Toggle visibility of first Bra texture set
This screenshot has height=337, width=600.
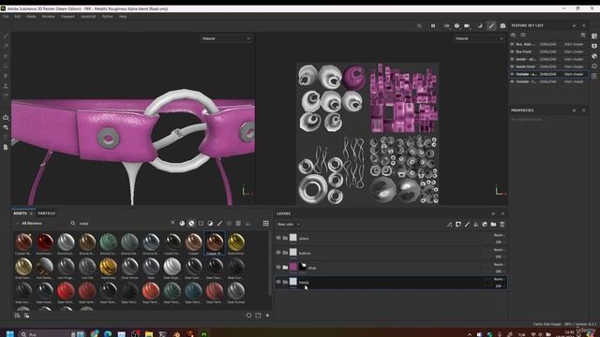pos(513,44)
